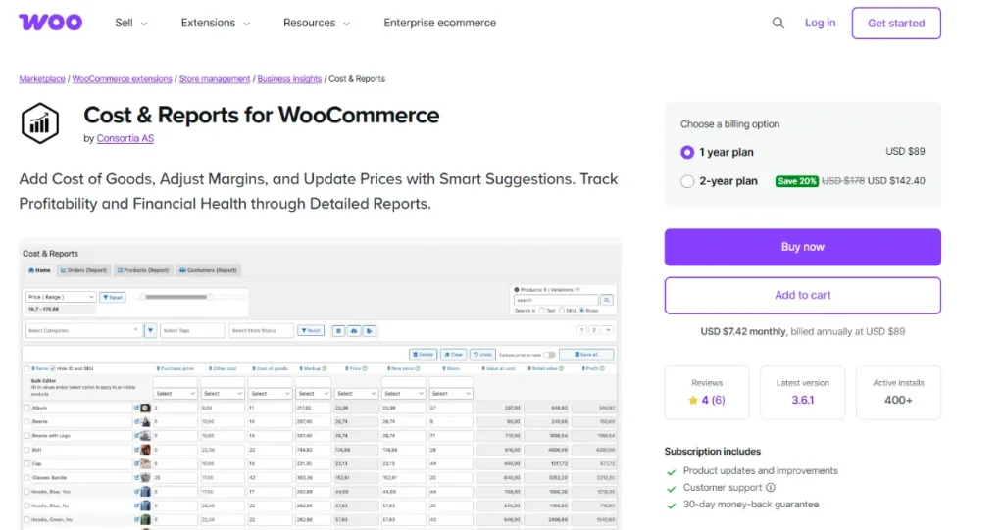Click the info icon beside Customer support
1004x530 pixels.
point(771,487)
